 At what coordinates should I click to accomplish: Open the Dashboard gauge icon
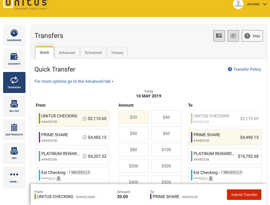[14, 33]
